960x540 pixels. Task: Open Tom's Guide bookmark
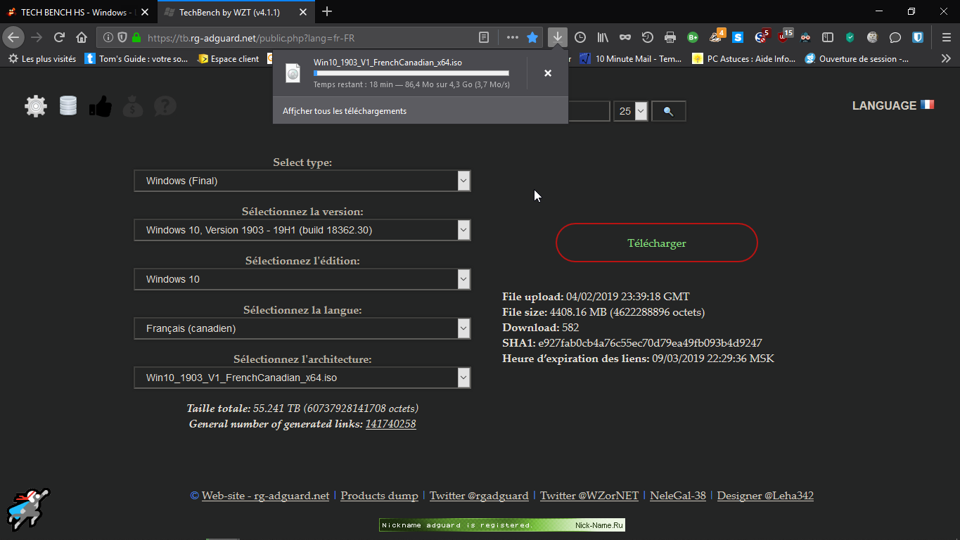136,59
